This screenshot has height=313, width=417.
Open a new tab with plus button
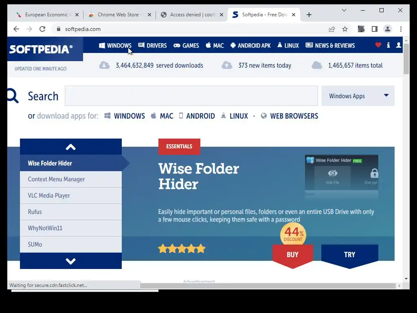point(309,15)
